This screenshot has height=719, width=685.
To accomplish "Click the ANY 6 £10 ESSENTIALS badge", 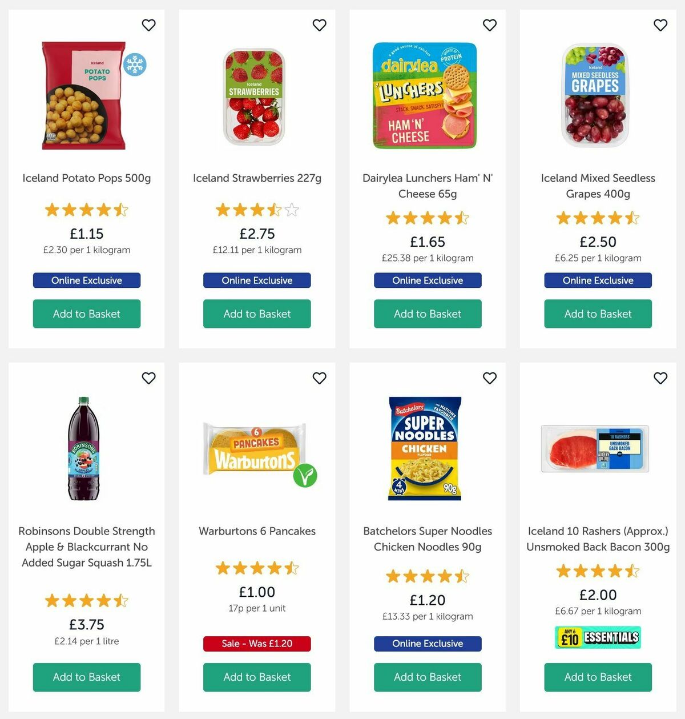I will click(597, 636).
